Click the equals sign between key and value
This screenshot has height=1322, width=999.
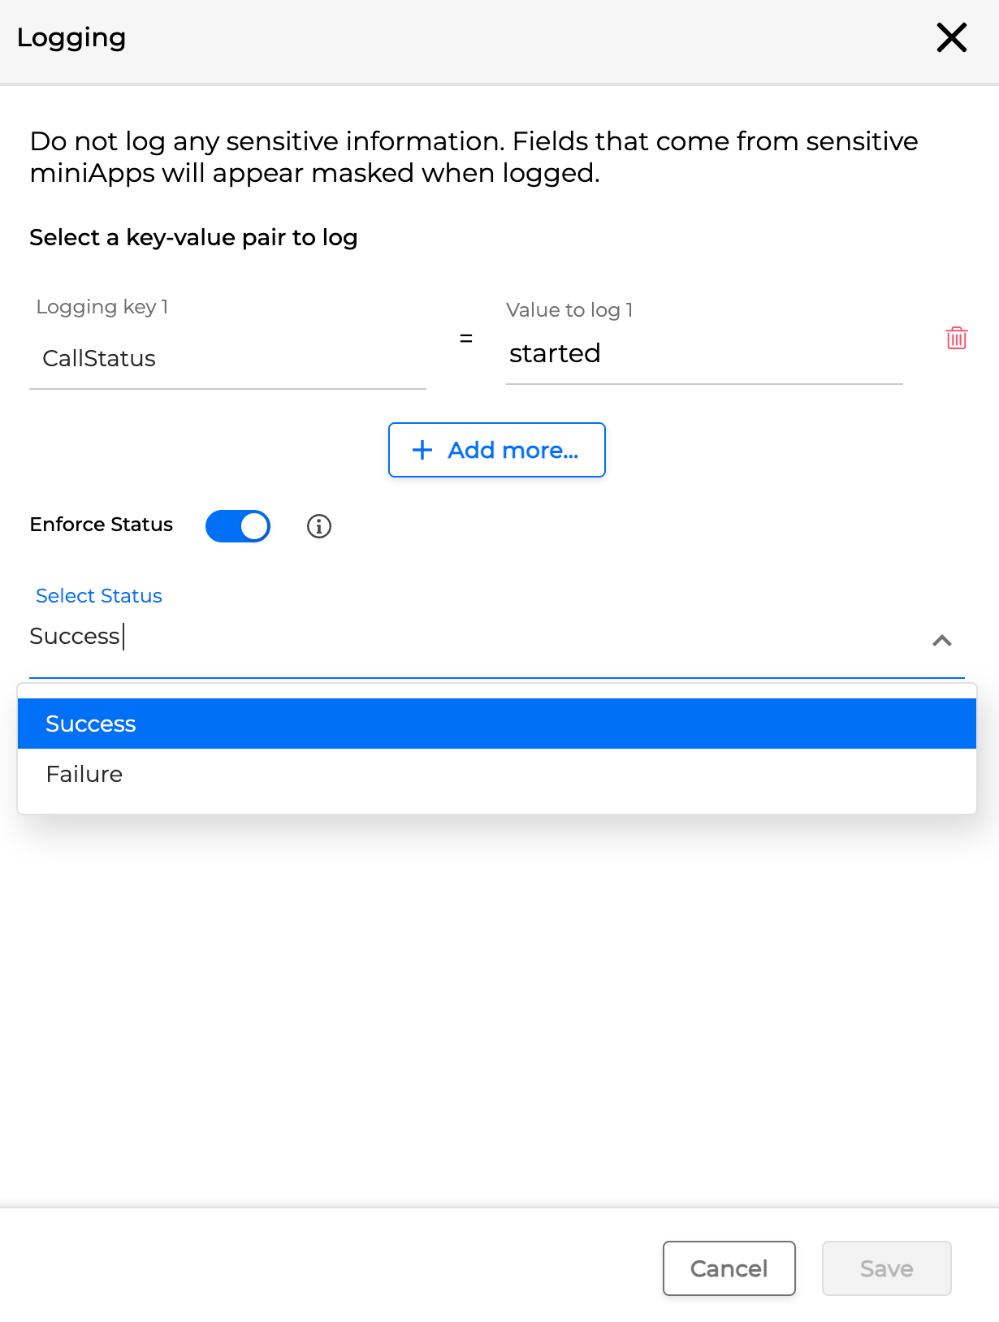pyautogui.click(x=466, y=339)
